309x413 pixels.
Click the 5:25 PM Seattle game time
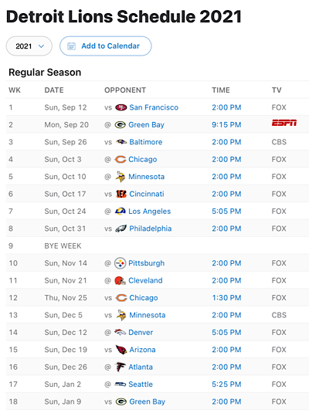coord(226,384)
